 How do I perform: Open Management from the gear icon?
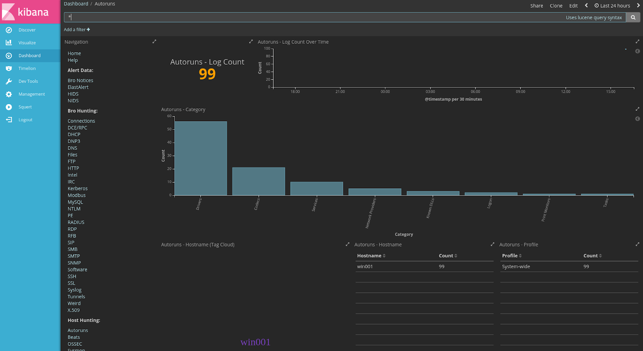[9, 94]
